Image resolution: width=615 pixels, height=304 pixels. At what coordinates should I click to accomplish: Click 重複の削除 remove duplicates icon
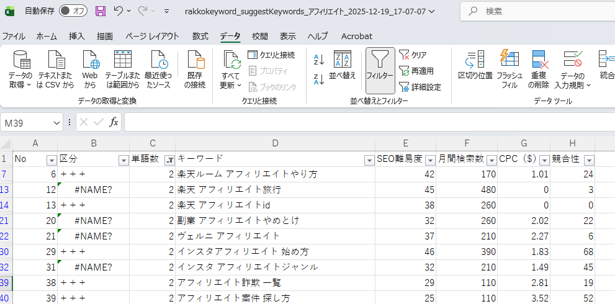click(x=540, y=68)
